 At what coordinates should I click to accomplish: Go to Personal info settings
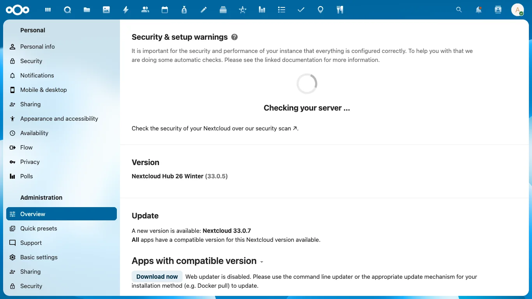click(62, 47)
